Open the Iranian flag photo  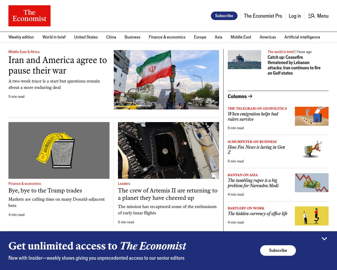pyautogui.click(x=166, y=80)
